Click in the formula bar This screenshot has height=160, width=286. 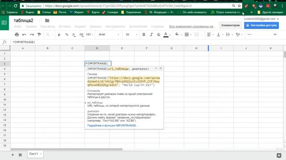[x=148, y=42]
